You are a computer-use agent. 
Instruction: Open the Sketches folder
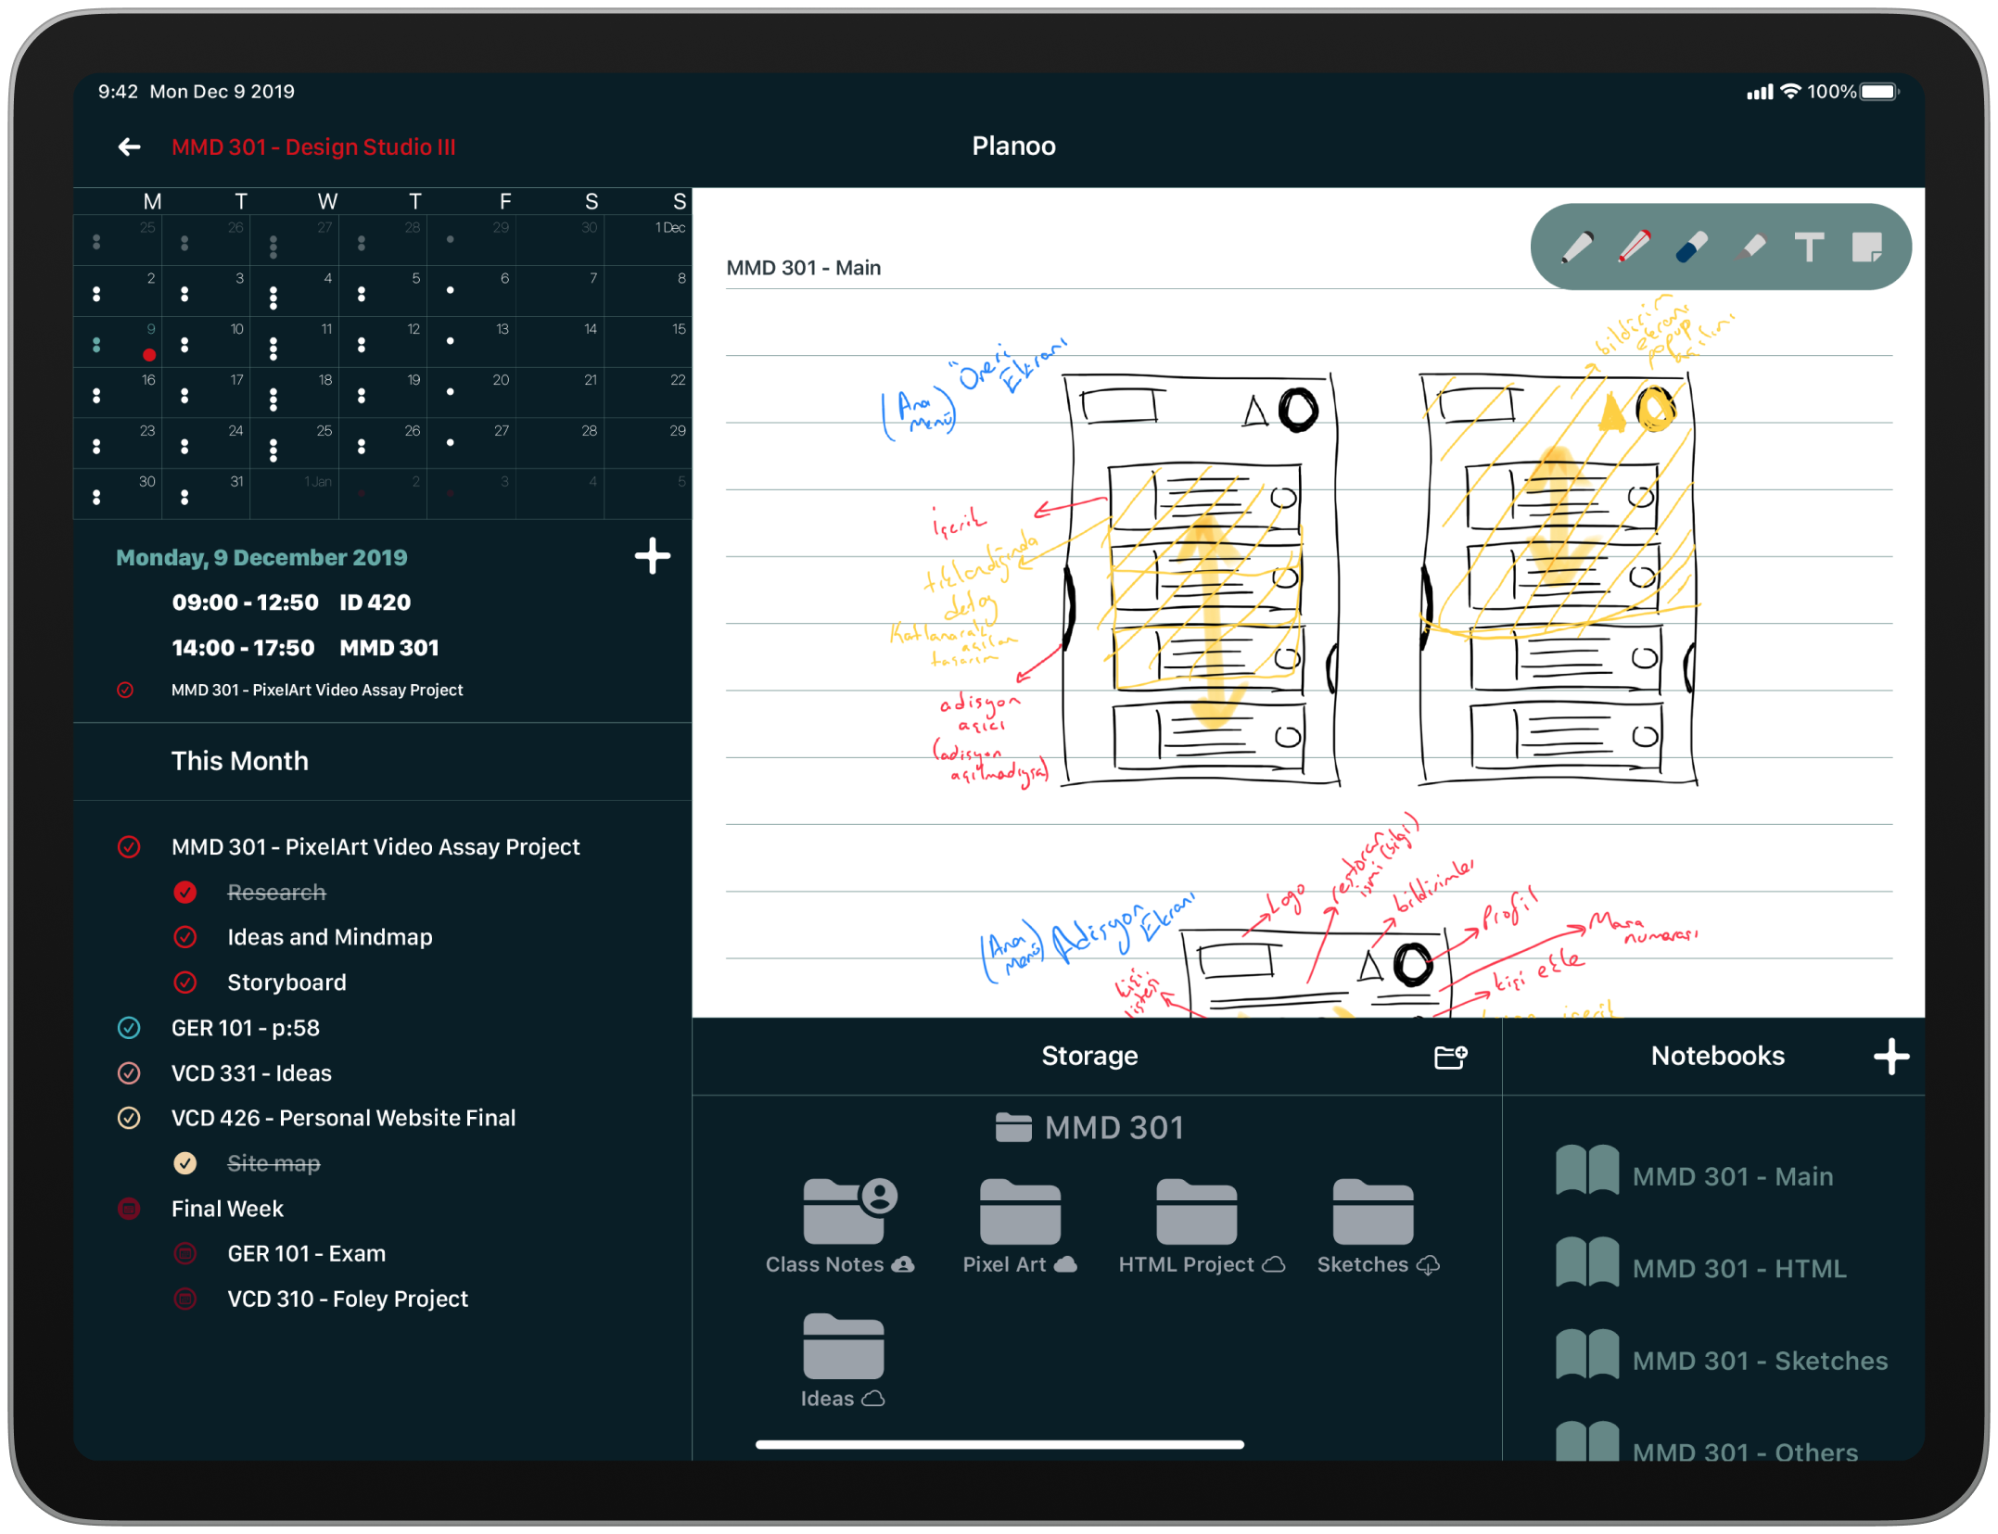[1373, 1212]
